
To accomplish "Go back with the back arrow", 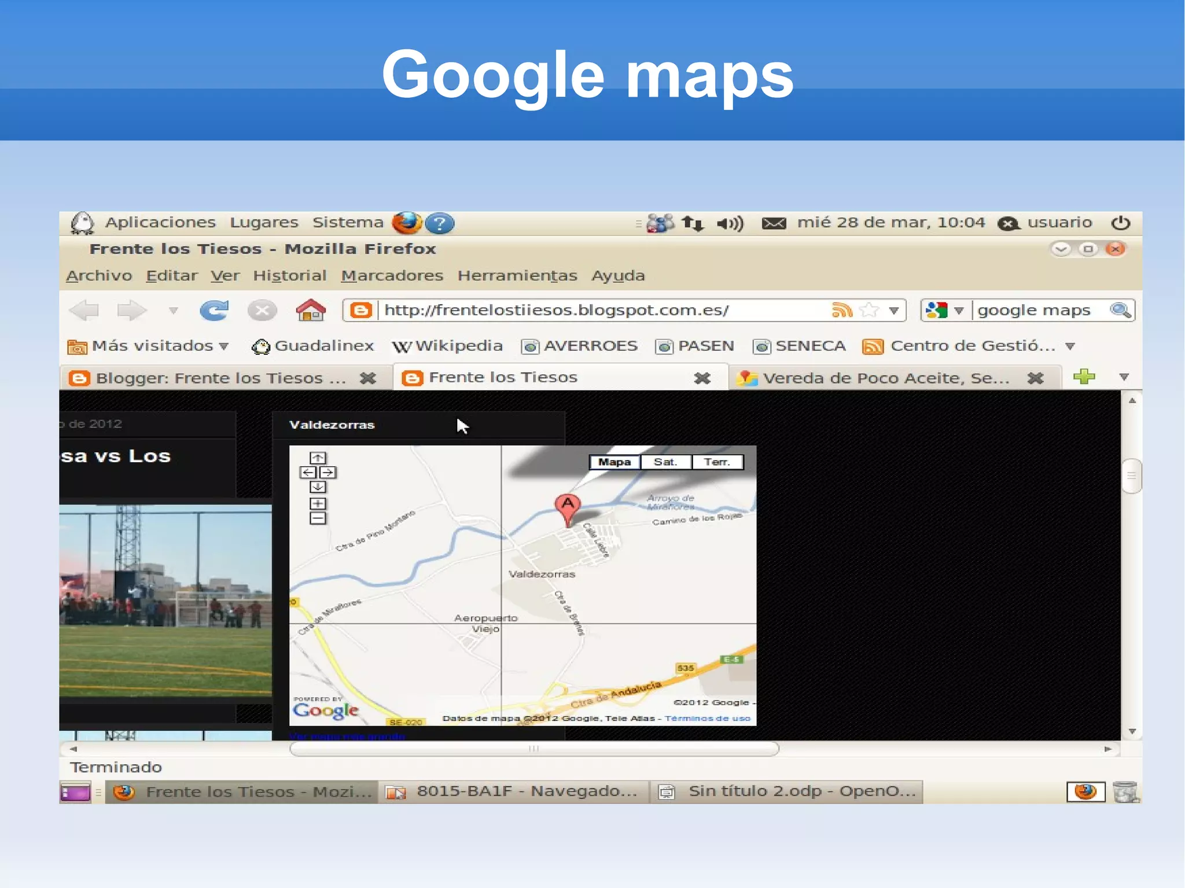I will (x=84, y=311).
